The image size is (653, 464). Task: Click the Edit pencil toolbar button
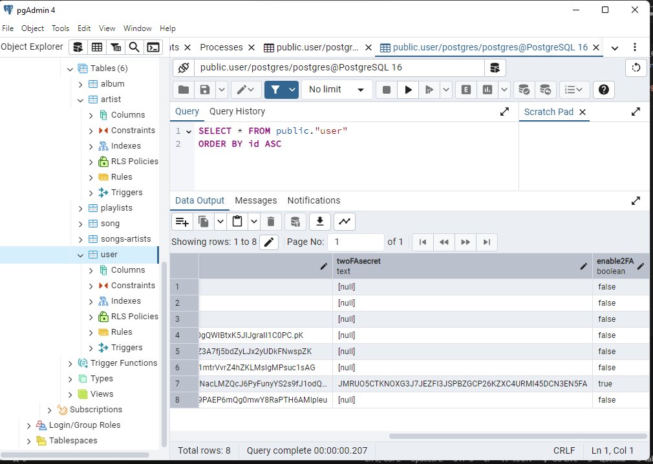coord(246,89)
